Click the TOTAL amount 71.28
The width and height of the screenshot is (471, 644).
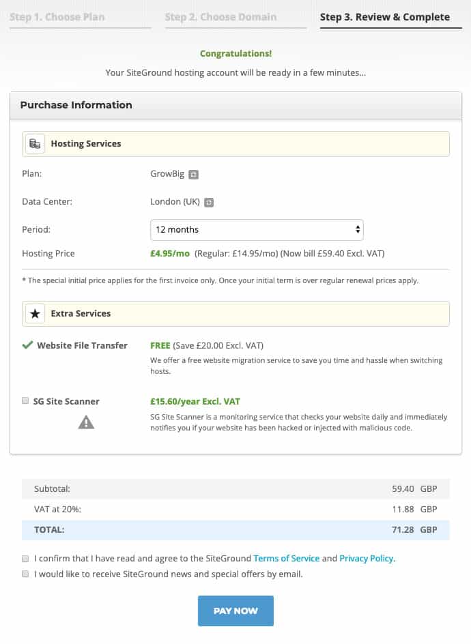403,530
